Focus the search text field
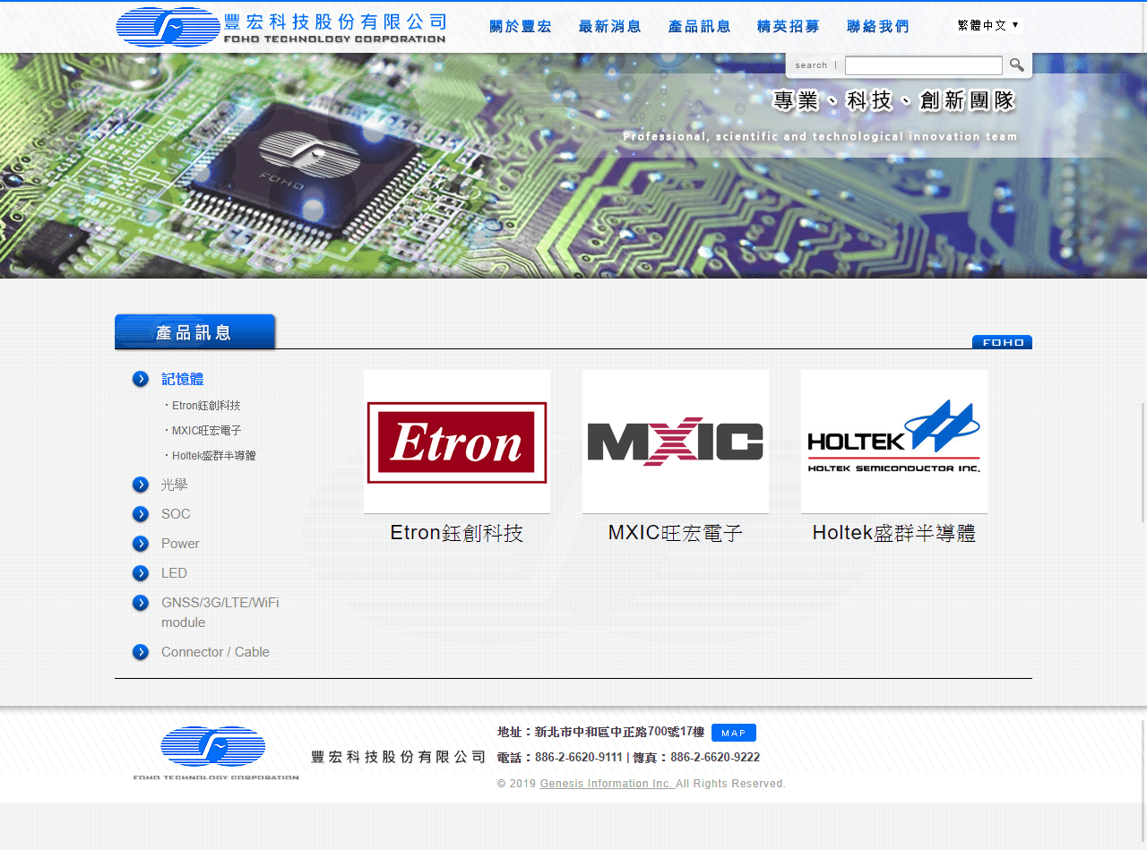The height and width of the screenshot is (850, 1147). [x=924, y=65]
